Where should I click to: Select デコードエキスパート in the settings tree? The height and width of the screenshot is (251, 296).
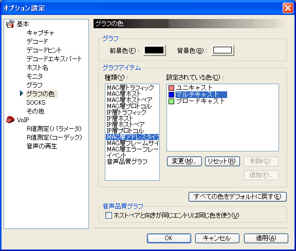(x=54, y=59)
